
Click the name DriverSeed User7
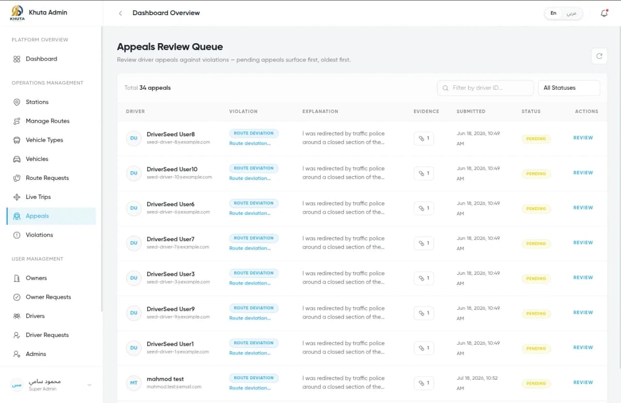pos(170,239)
